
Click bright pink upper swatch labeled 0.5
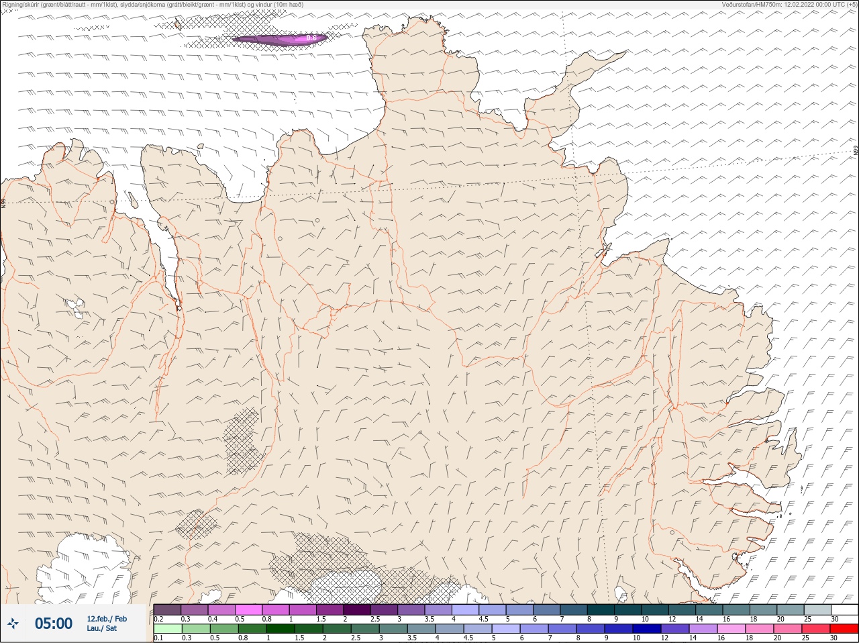248,609
